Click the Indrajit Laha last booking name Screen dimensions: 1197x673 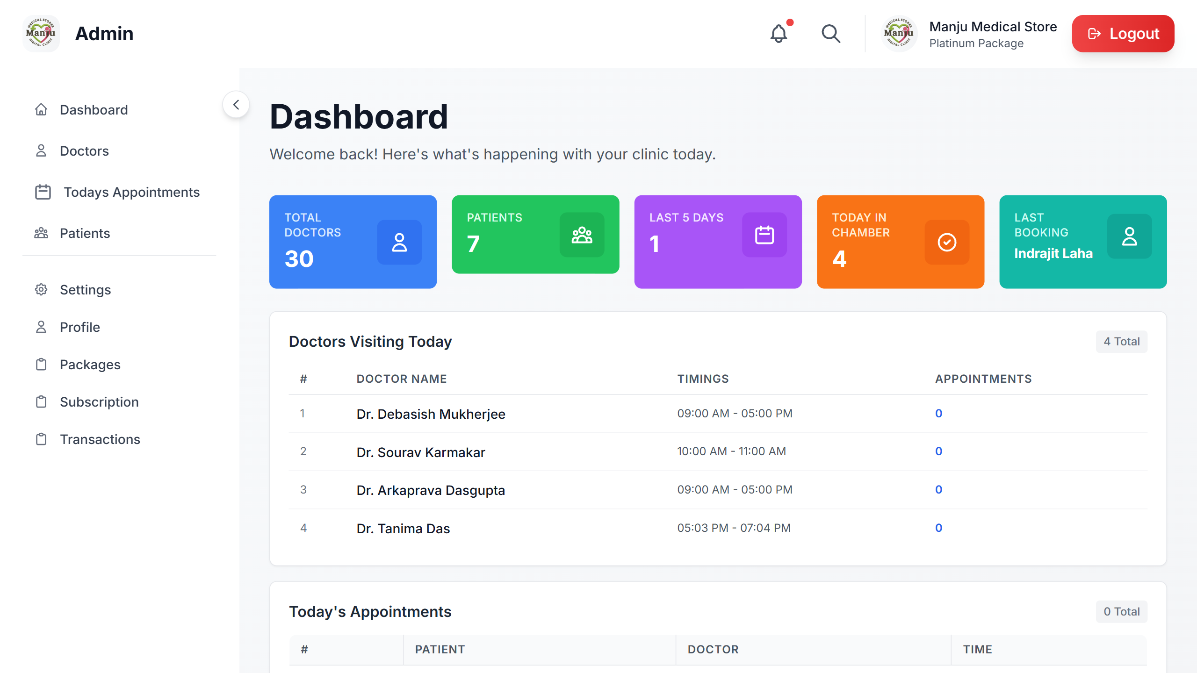click(1053, 253)
